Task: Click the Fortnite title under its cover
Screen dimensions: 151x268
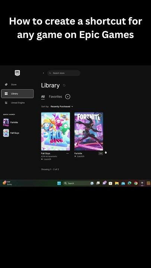Action: 78,153
